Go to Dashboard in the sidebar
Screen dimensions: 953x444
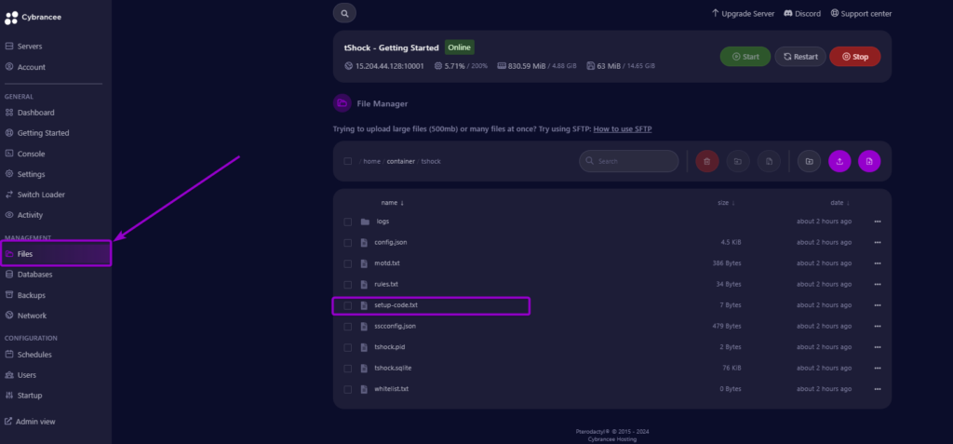[29, 113]
